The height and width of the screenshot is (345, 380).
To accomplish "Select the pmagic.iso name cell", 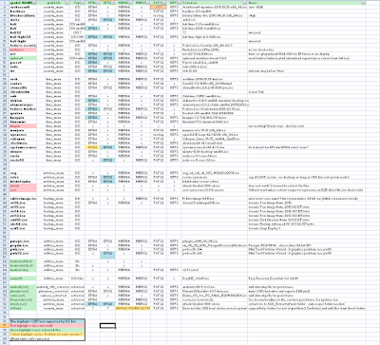I will (x=23, y=241).
